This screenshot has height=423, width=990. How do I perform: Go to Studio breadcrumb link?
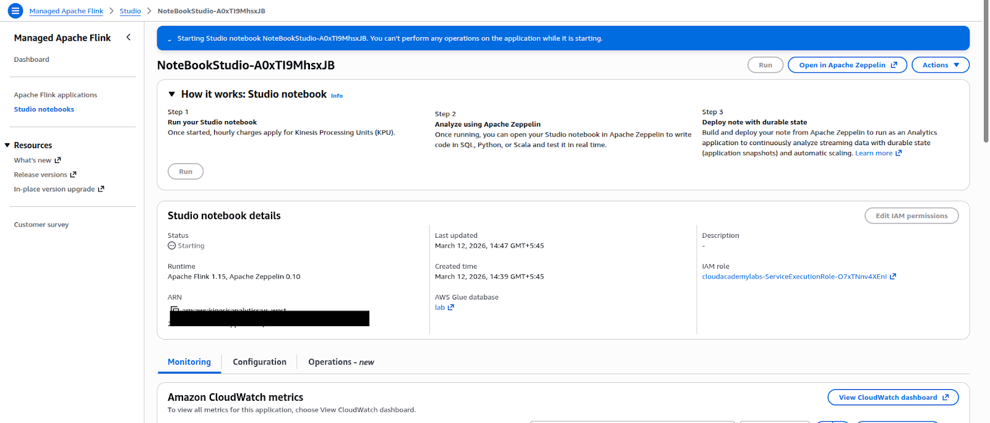130,11
